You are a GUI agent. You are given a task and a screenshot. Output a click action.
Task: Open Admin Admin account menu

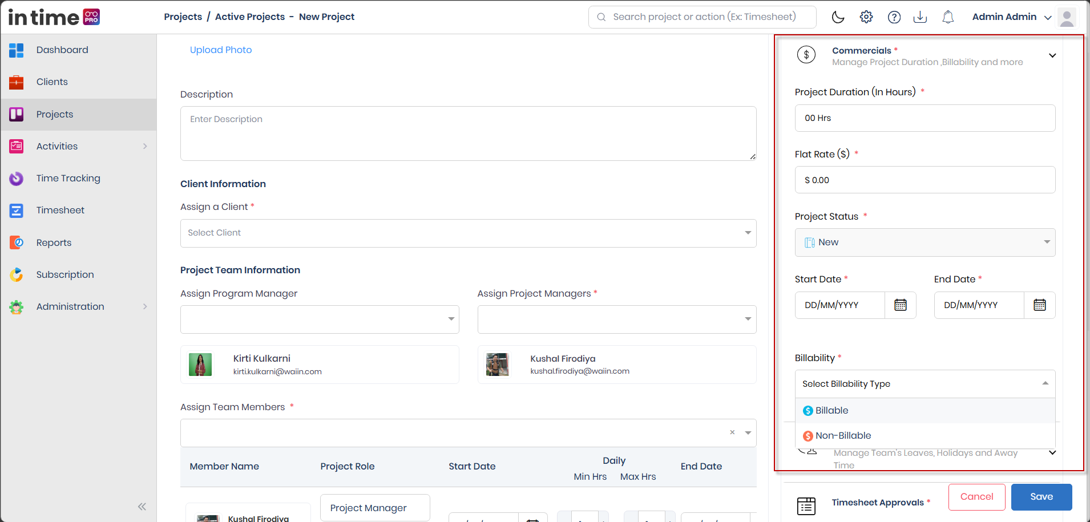pos(1012,17)
